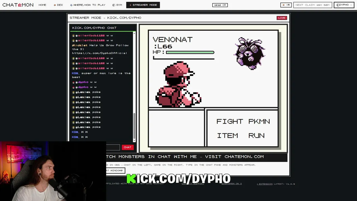Click the green Venonat HP bar
The height and width of the screenshot is (201, 357).
190,52
